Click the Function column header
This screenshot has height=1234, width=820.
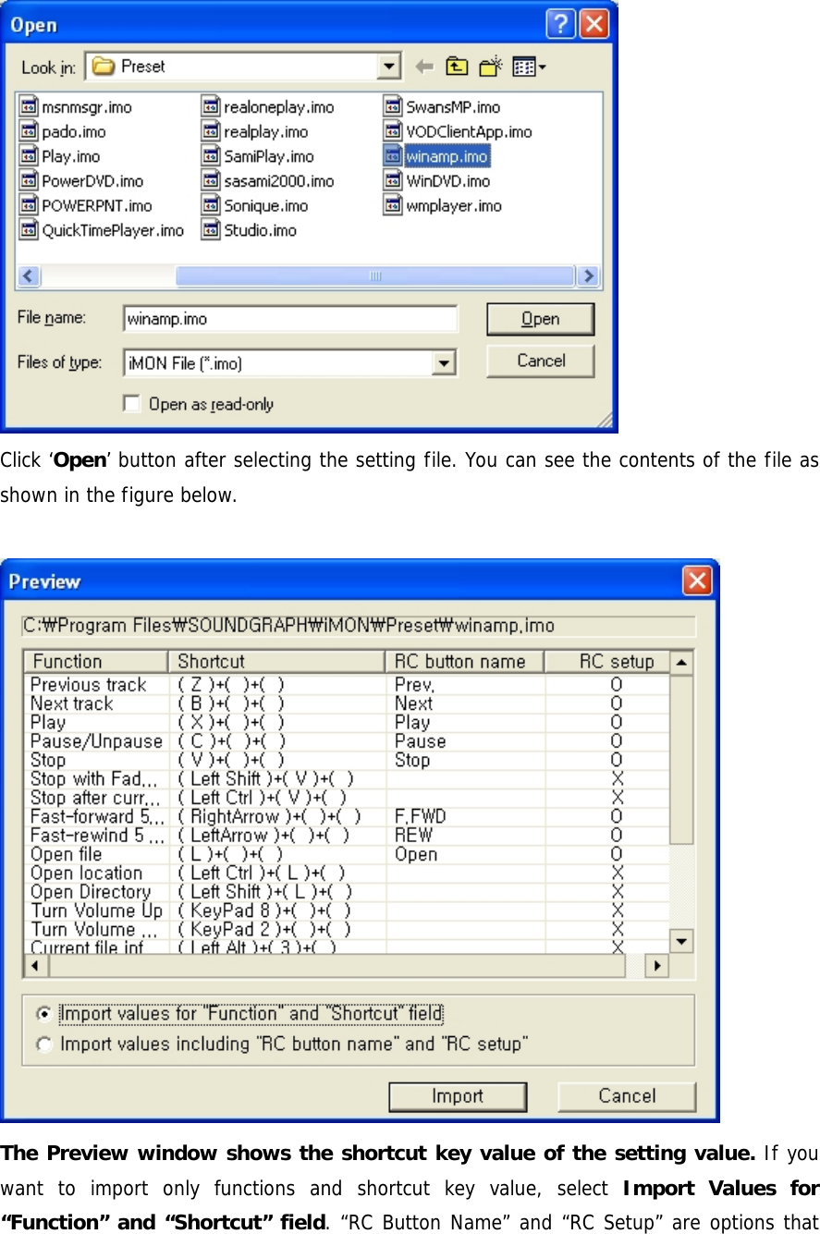pos(92,660)
